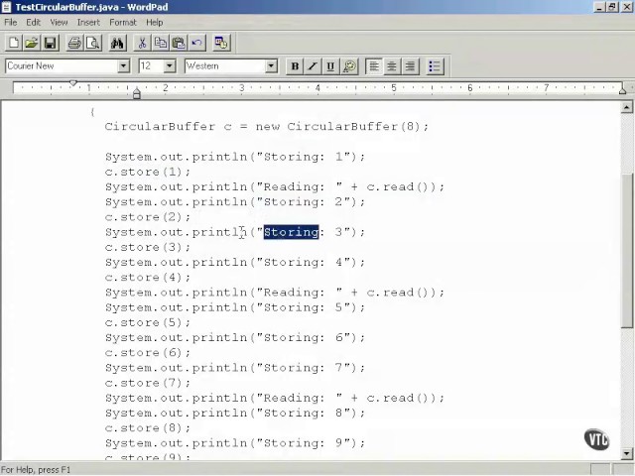Open Print Preview with magnifier page icon
The width and height of the screenshot is (635, 476).
(93, 43)
